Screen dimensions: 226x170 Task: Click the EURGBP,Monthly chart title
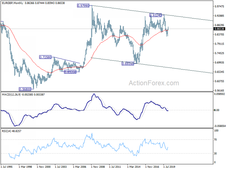coord(12,3)
